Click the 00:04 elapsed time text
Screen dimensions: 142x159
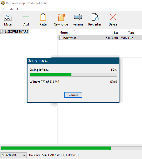tap(114, 82)
